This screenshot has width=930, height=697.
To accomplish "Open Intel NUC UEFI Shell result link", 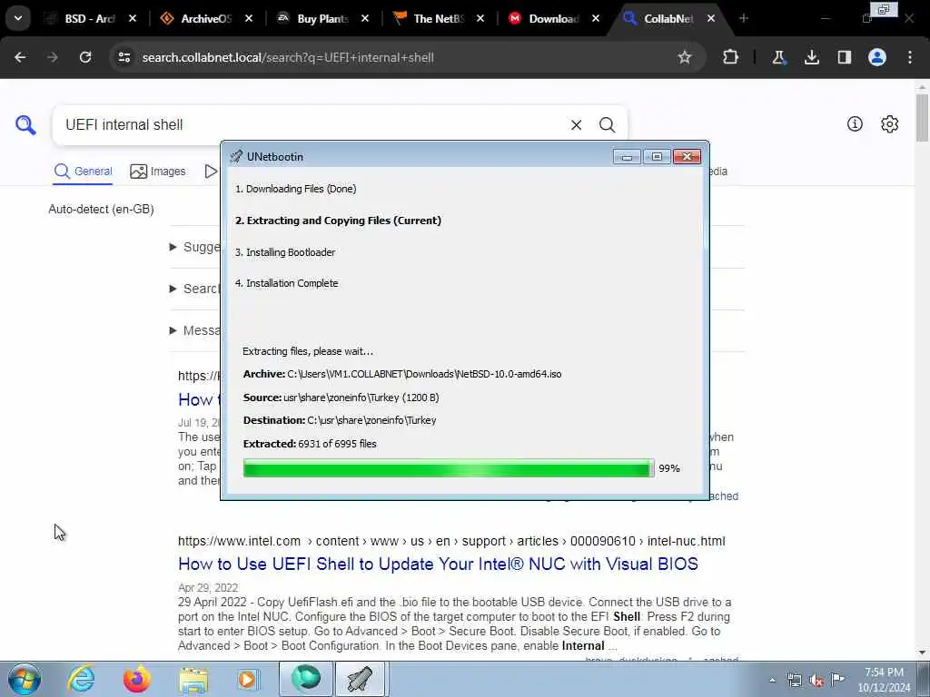I will click(439, 564).
